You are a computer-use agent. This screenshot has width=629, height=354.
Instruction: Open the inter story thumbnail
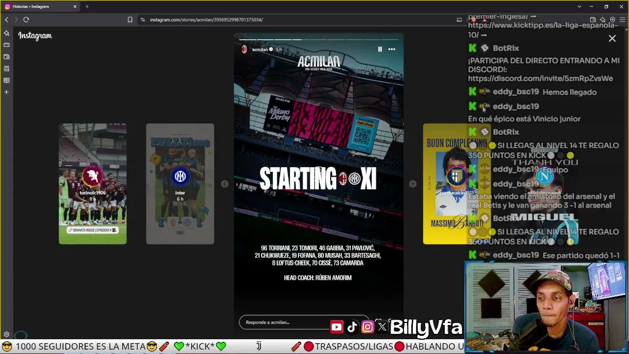(180, 184)
